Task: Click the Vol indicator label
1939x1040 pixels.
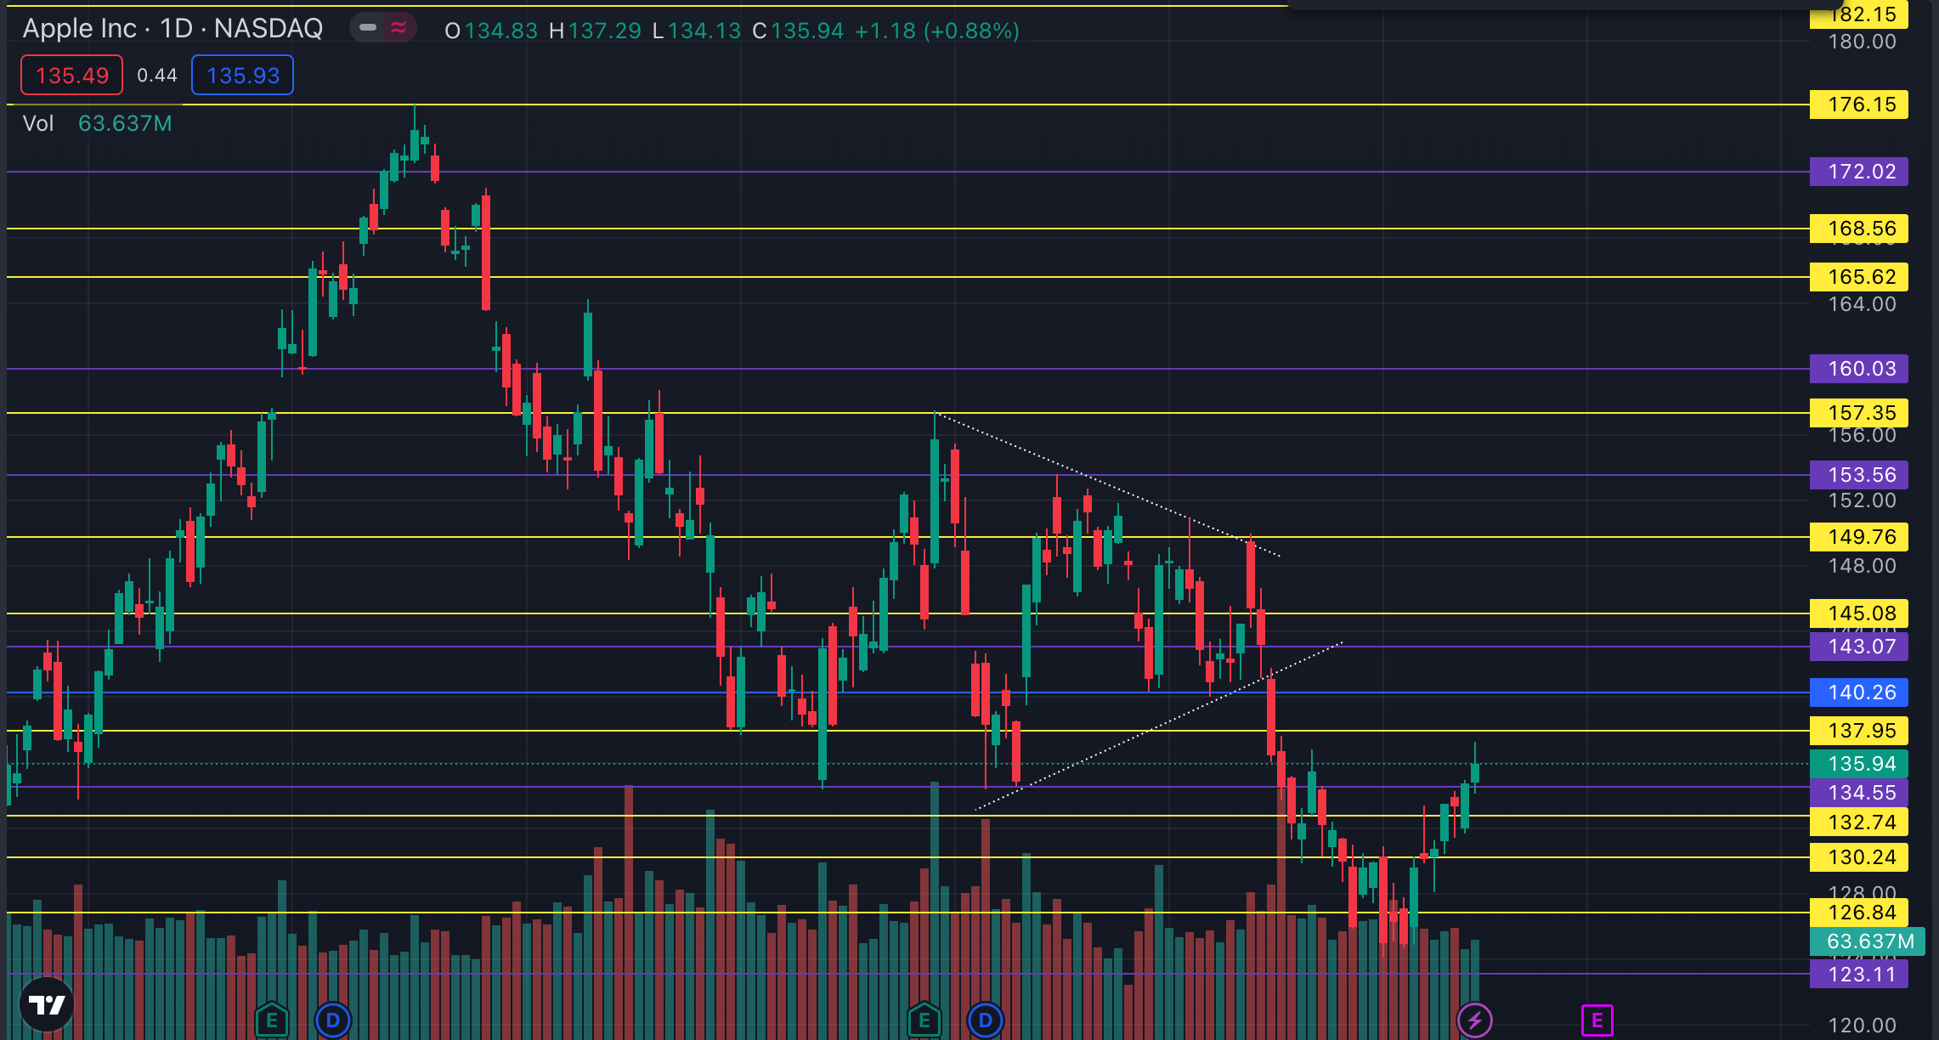Action: [38, 124]
